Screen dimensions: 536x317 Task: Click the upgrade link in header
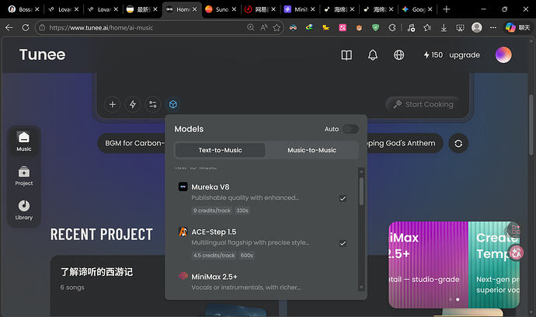(465, 55)
